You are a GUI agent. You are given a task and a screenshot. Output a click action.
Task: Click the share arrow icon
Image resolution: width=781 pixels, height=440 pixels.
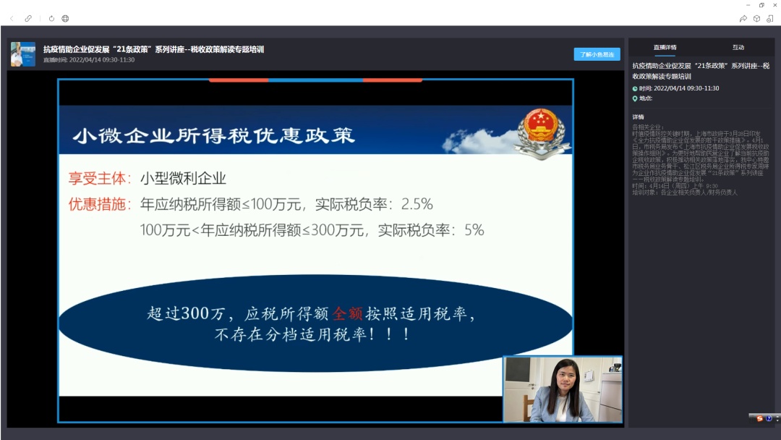(x=743, y=18)
